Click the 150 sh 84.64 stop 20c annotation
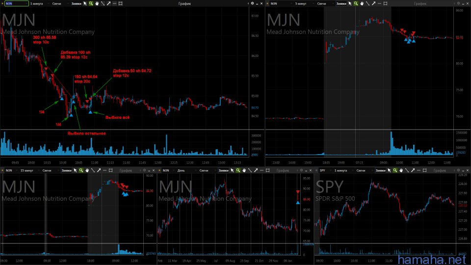This screenshot has width=471, height=265. click(x=85, y=79)
